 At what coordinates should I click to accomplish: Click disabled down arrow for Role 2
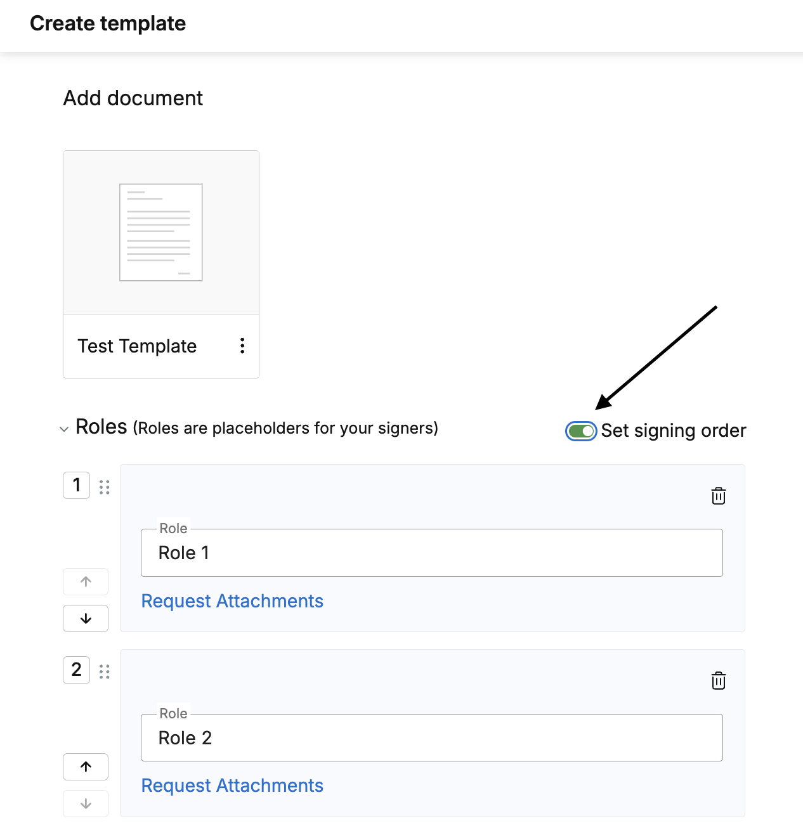click(x=86, y=803)
